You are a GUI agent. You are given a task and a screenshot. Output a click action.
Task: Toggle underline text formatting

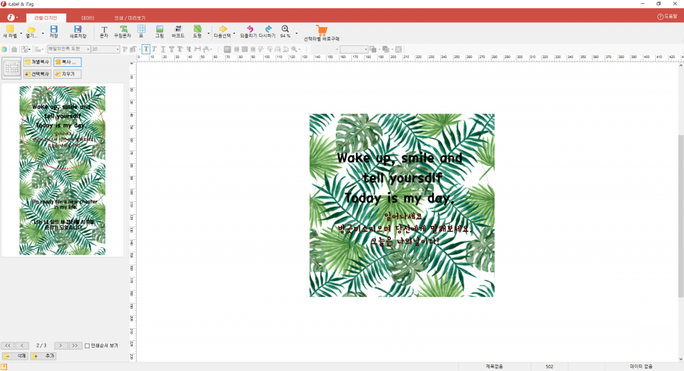pyautogui.click(x=163, y=49)
